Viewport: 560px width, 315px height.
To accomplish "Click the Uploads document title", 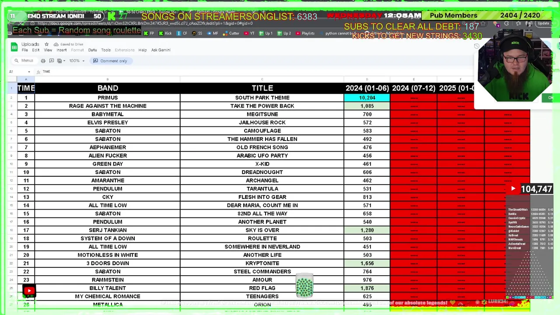I will point(30,44).
